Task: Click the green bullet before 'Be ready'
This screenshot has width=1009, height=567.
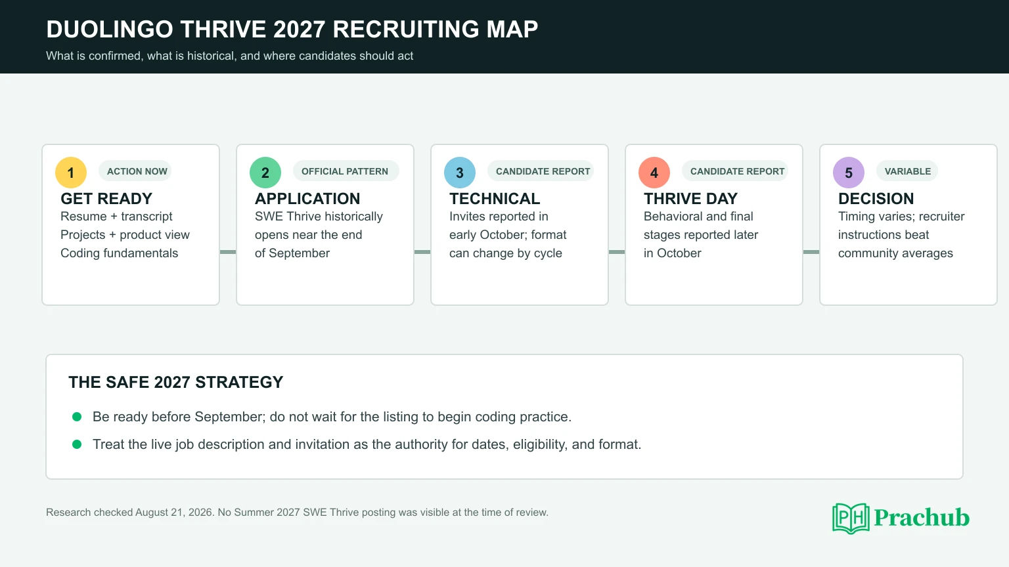Action: (77, 417)
